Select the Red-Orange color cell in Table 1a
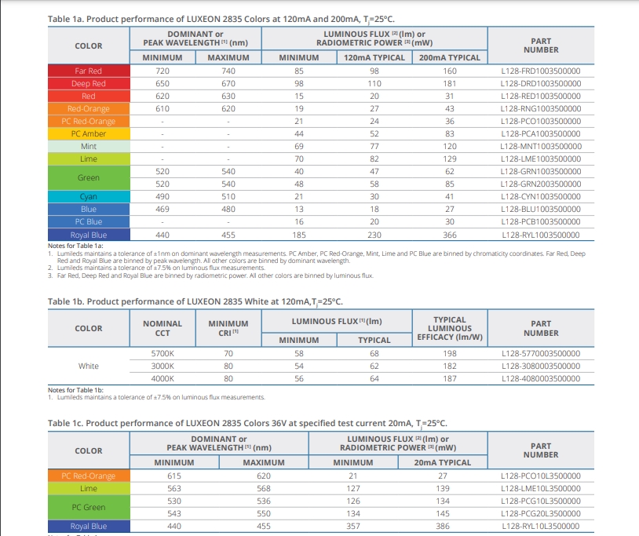Screen dimensions: 639x536 point(89,109)
